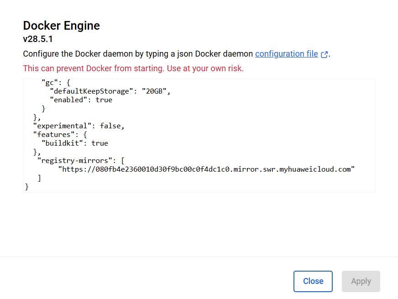Open the configuration file link

pos(286,54)
